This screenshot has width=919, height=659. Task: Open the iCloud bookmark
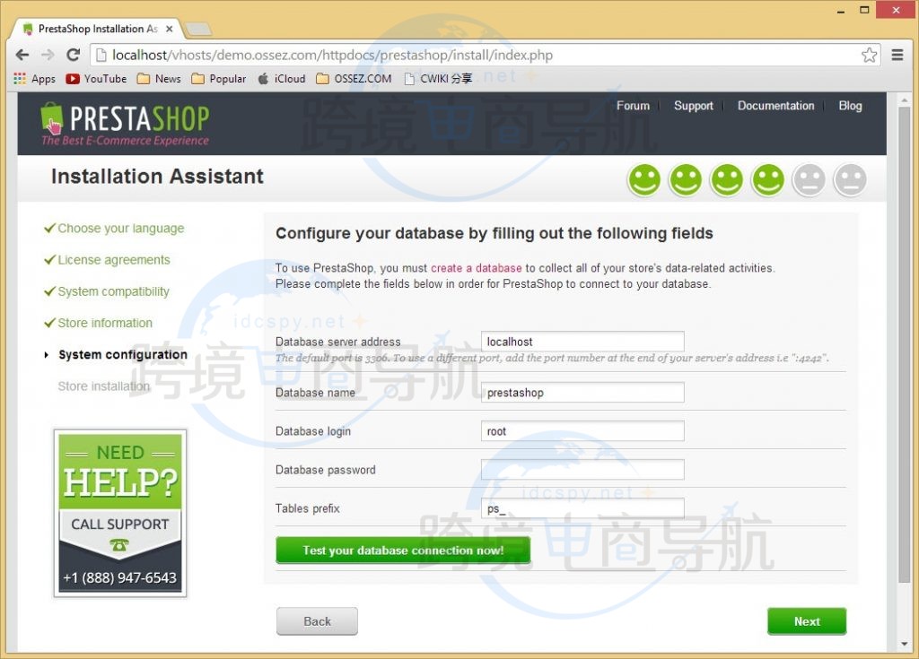(x=281, y=79)
